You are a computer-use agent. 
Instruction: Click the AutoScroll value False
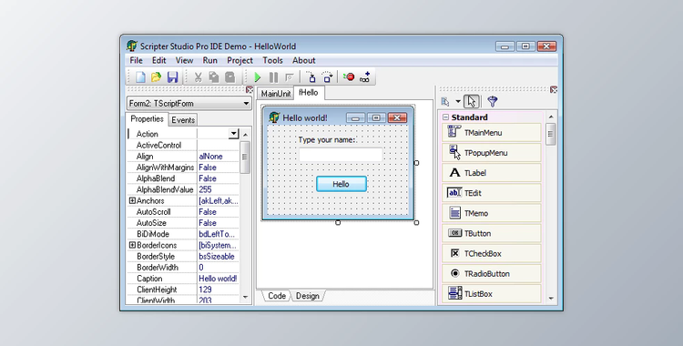[208, 212]
